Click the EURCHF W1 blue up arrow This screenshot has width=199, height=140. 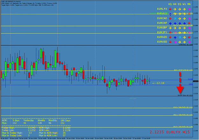pyautogui.click(x=185, y=24)
